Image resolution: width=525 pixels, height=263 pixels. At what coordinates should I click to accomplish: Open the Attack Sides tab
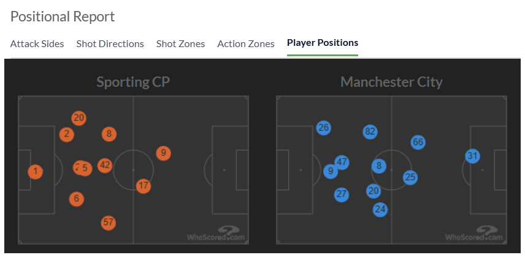37,43
